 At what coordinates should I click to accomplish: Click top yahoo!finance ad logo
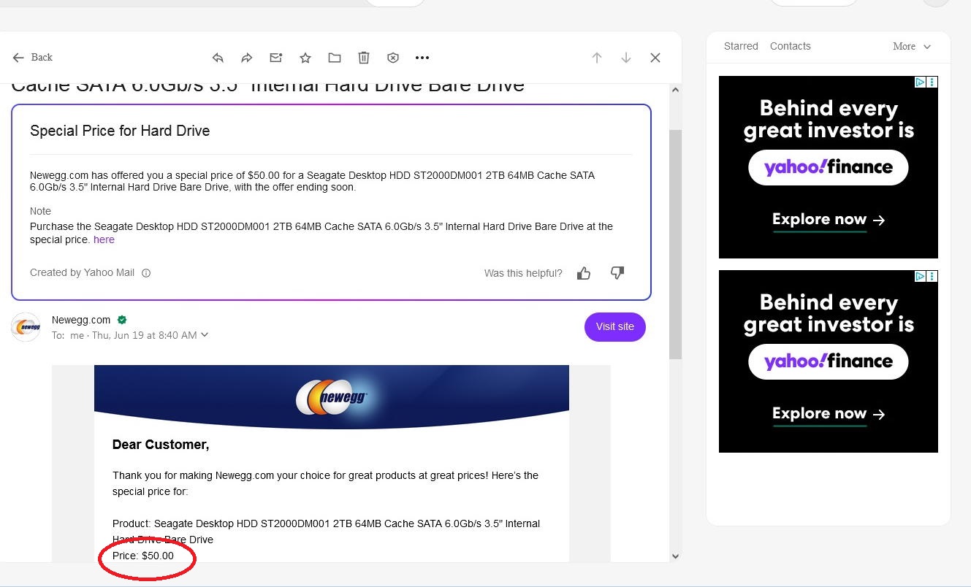[x=829, y=167]
